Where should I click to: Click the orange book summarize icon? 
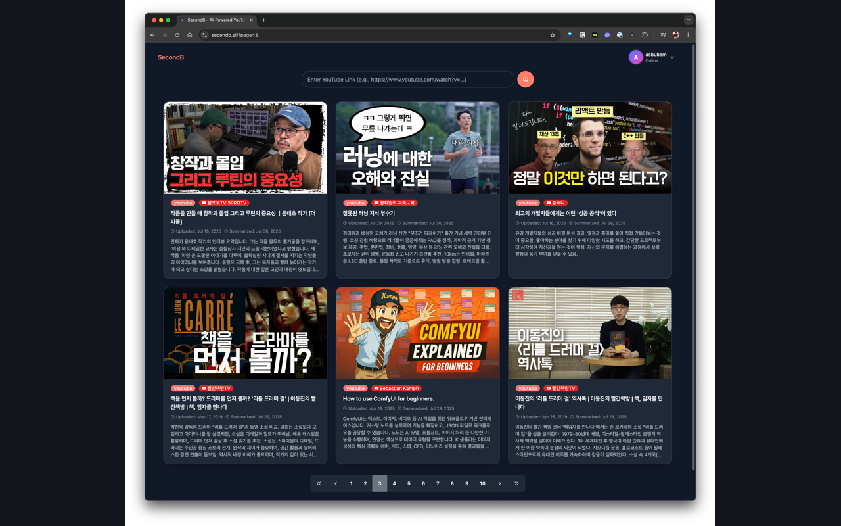coord(525,79)
